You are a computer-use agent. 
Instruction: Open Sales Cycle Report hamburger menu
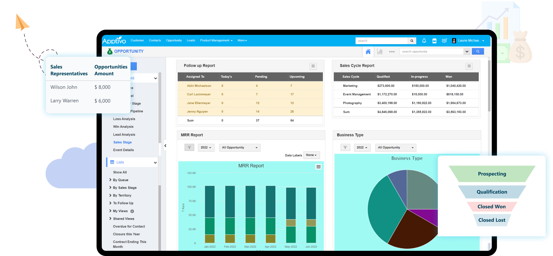[469, 66]
